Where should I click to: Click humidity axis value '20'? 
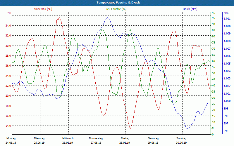click(x=214, y=110)
